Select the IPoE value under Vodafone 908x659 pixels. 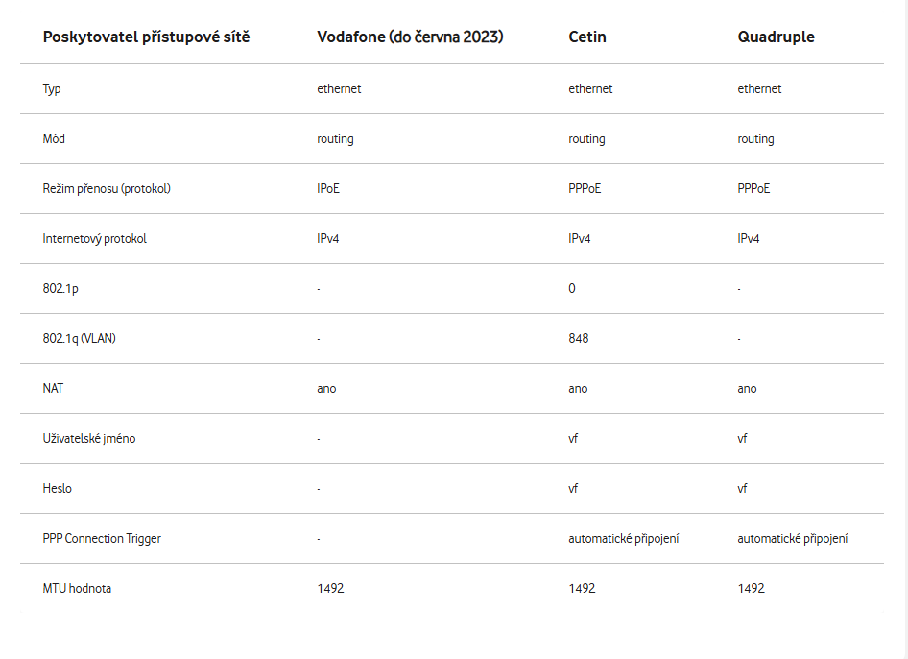(x=328, y=189)
